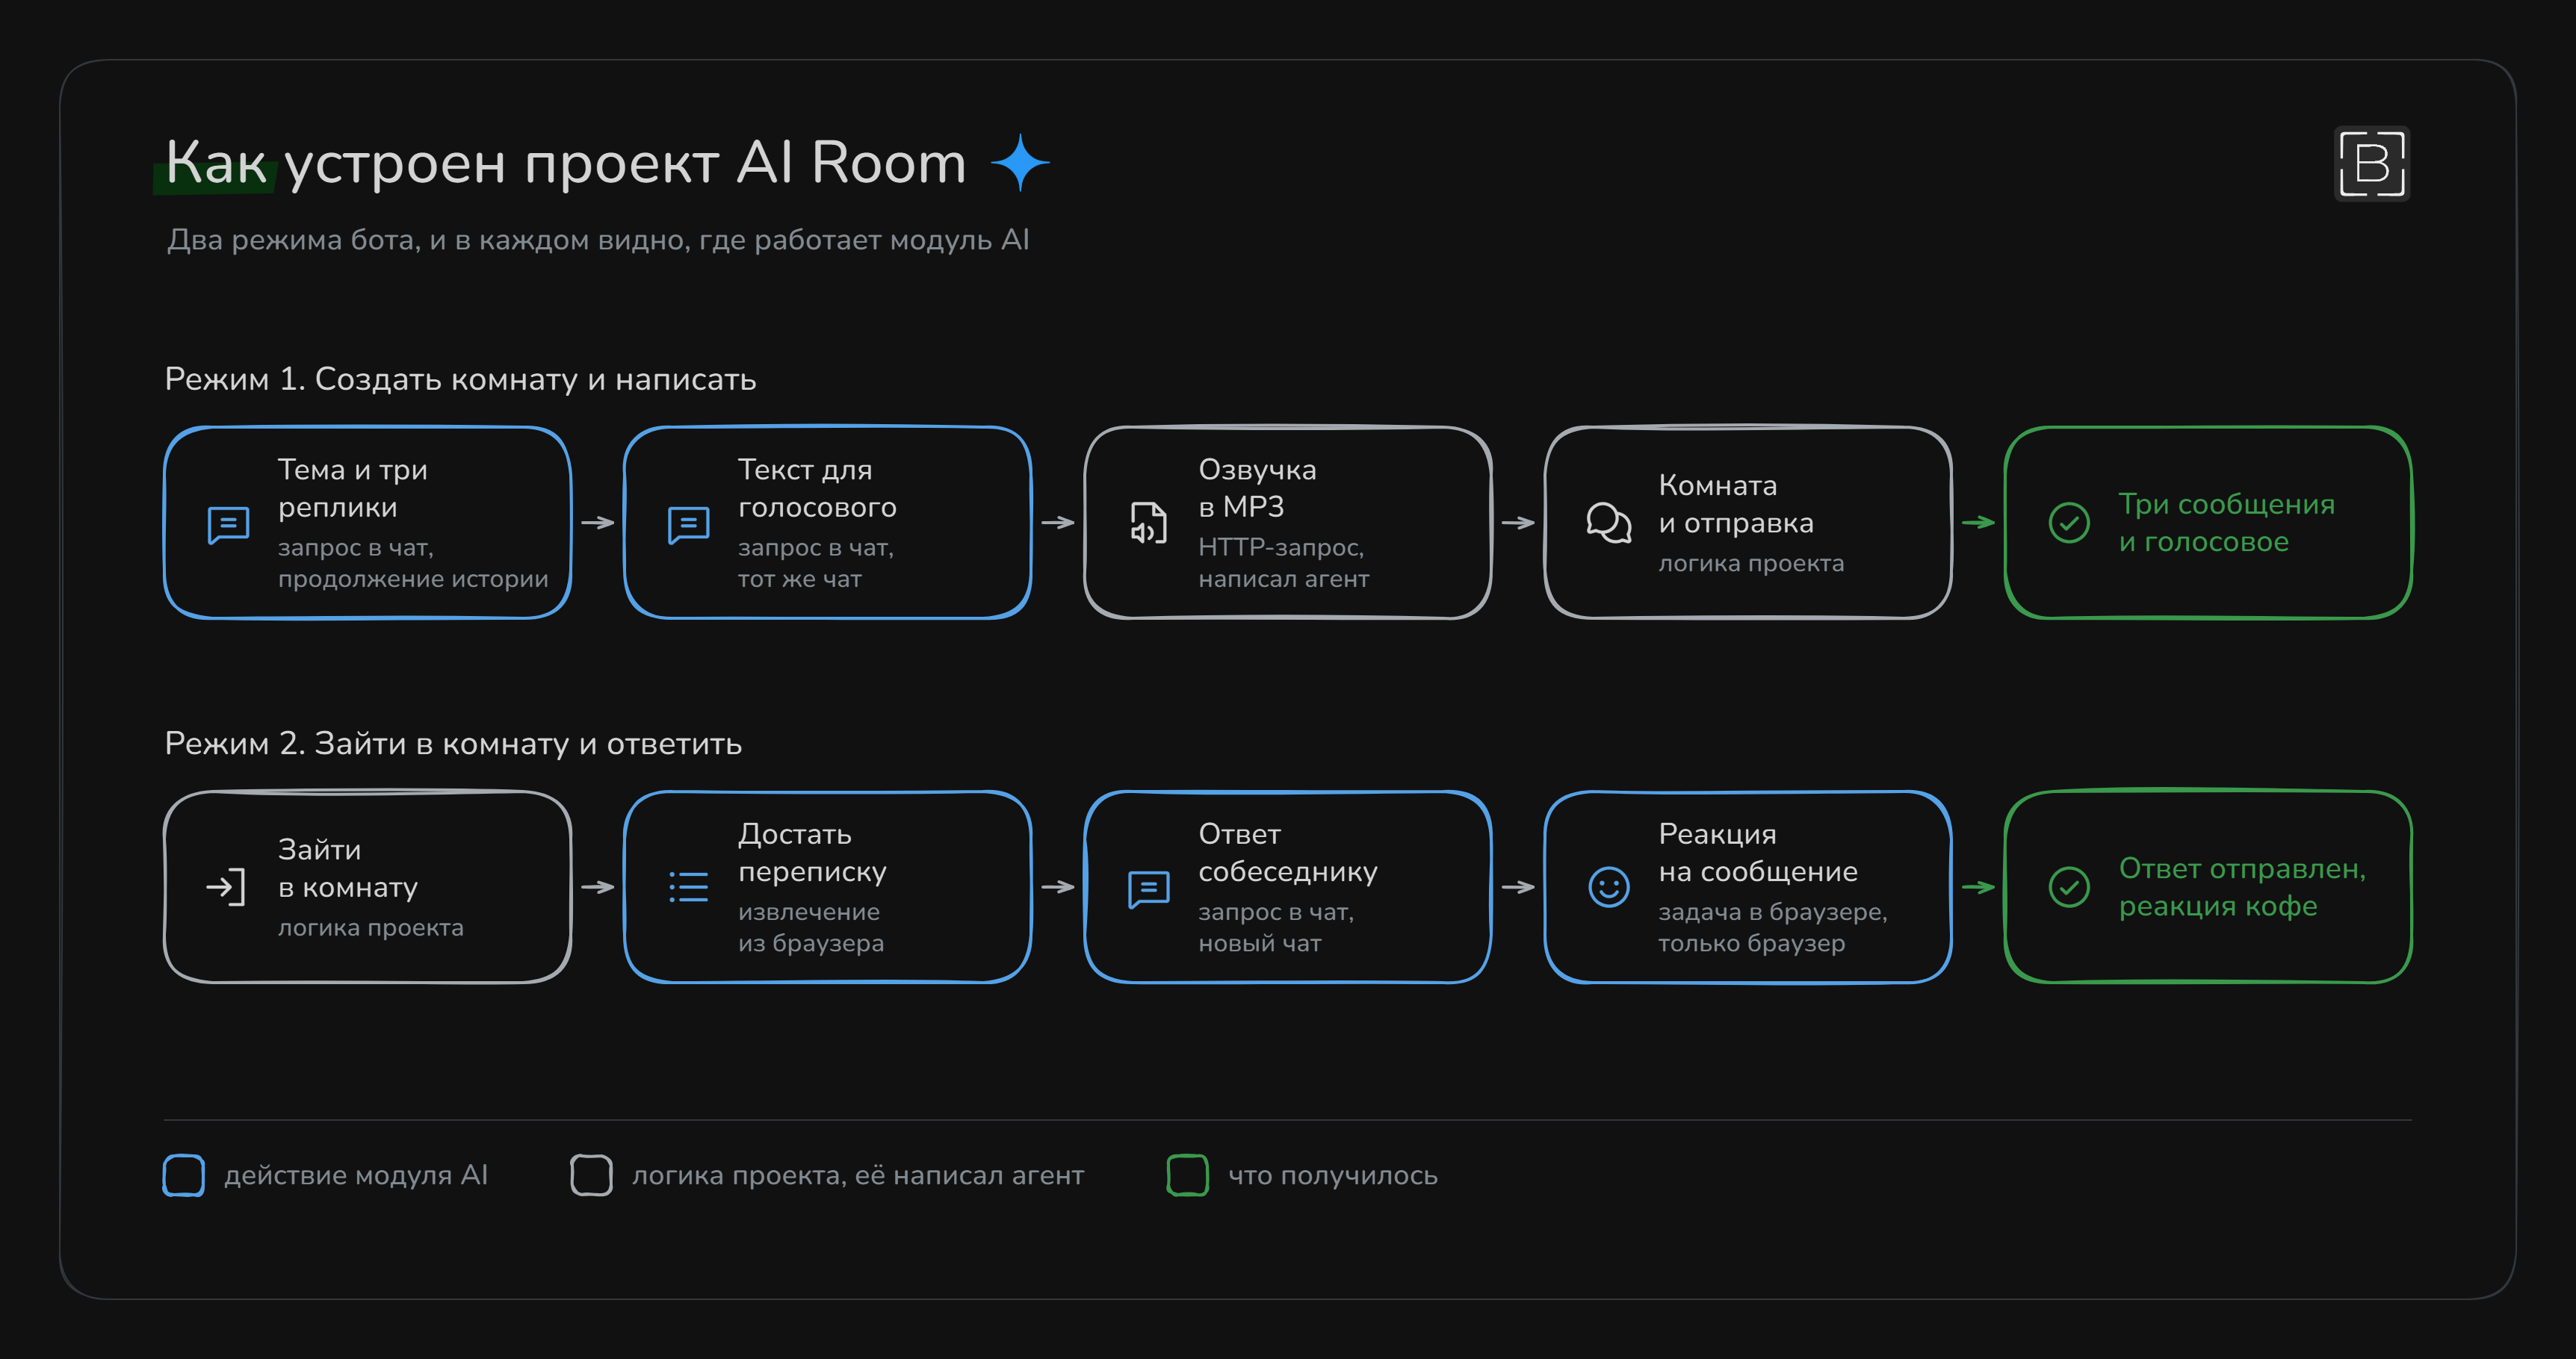Click the green text 'Три сообщения и голосовое'
Screen dimensions: 2576x1359
click(x=2226, y=523)
